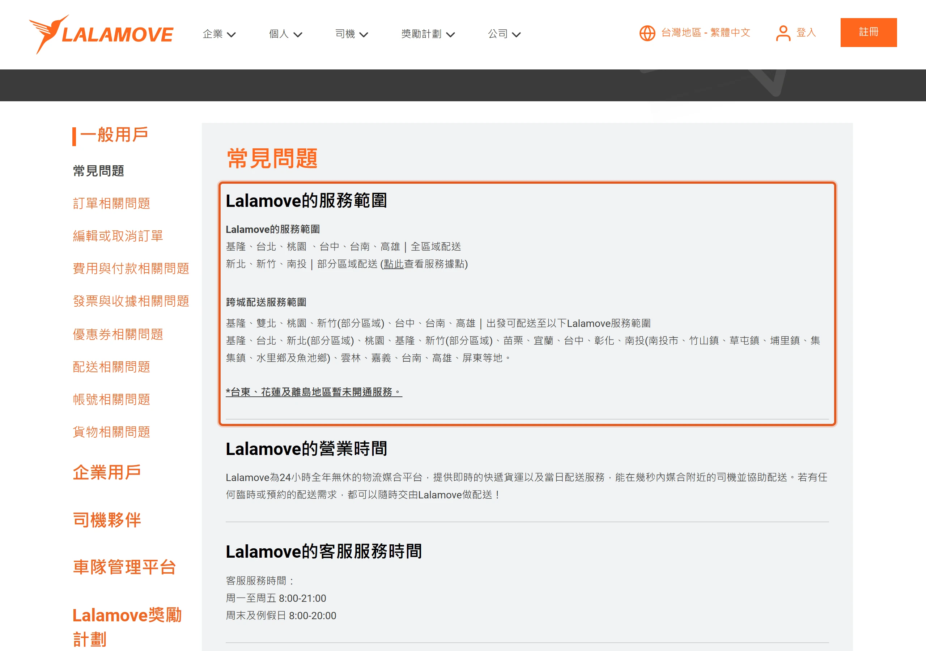Click the Lalamove的客服服務時間 heading
Screen dimensions: 926x651
point(323,552)
